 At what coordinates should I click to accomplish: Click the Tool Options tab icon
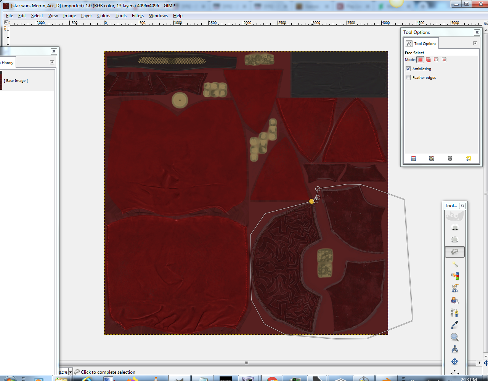click(x=409, y=44)
